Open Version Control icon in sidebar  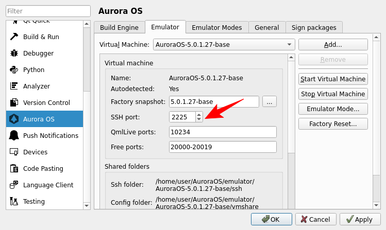click(14, 103)
